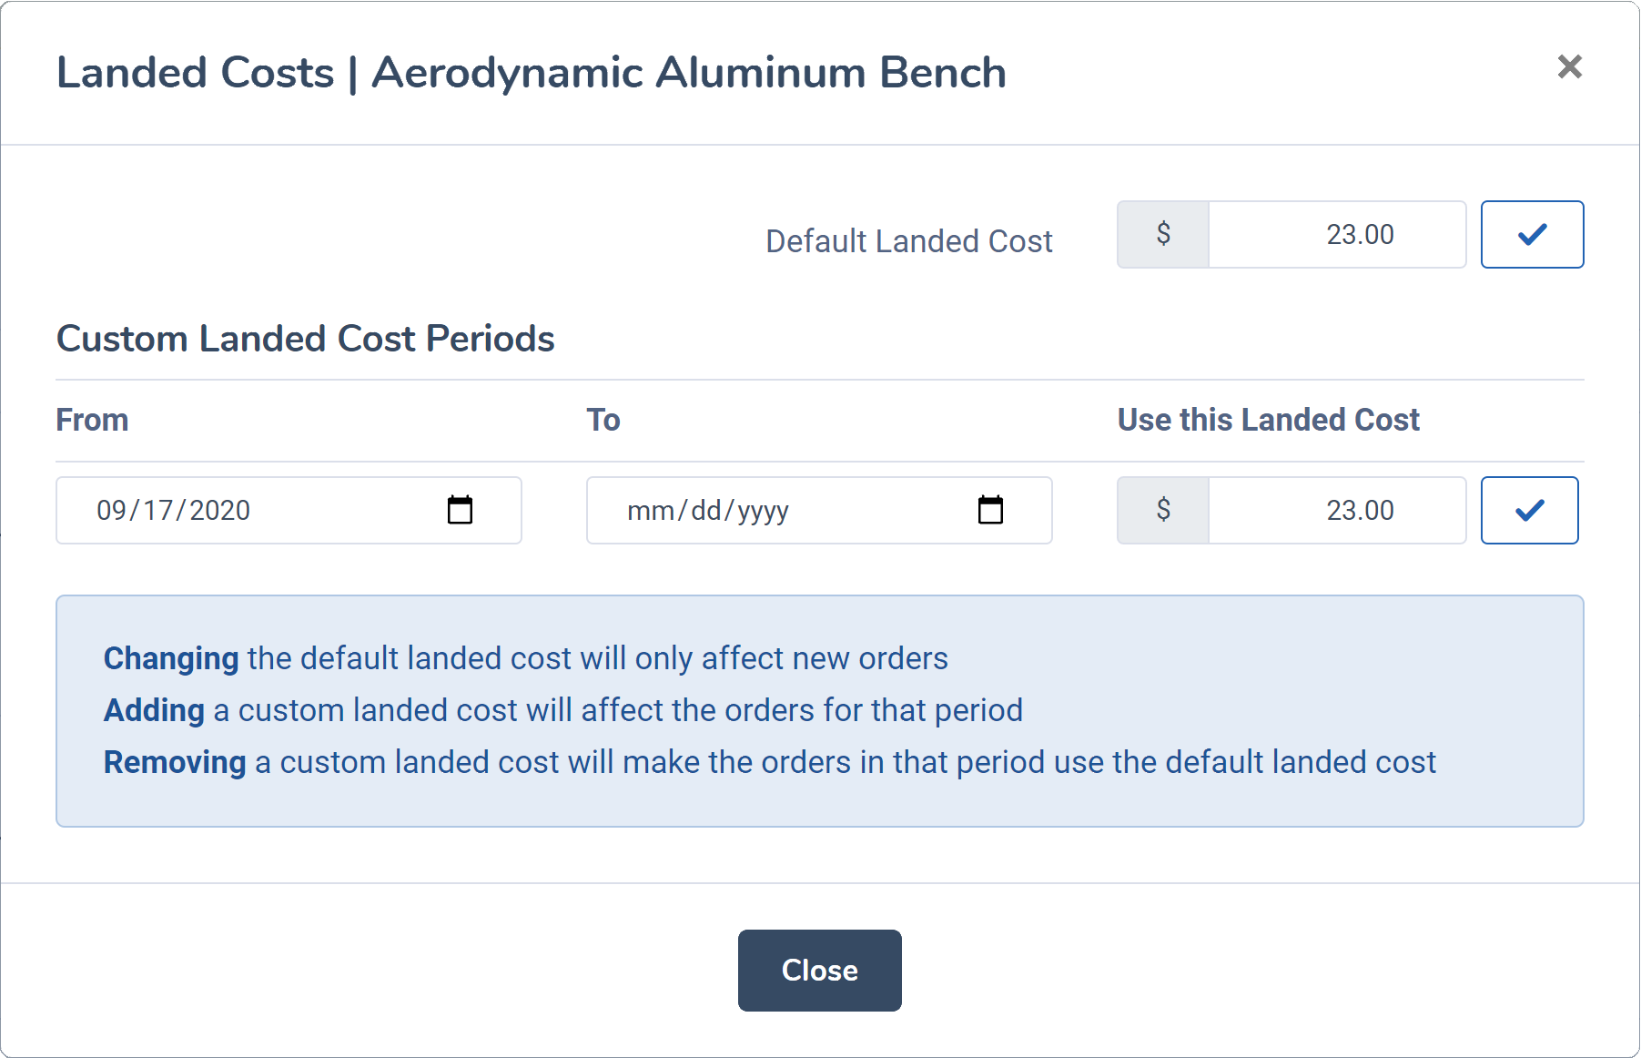
Task: Click the dollar sign in custom period row
Action: coord(1163,511)
